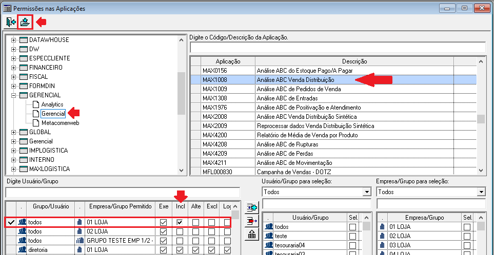Viewport: 494px width, 255px height.
Task: Click the module tree vertical scrollbar thumb
Action: (x=181, y=94)
